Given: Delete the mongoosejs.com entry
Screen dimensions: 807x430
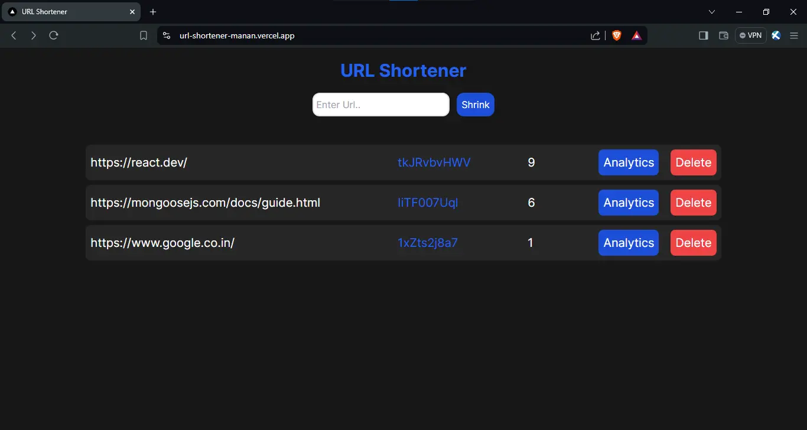Looking at the screenshot, I should tap(694, 203).
